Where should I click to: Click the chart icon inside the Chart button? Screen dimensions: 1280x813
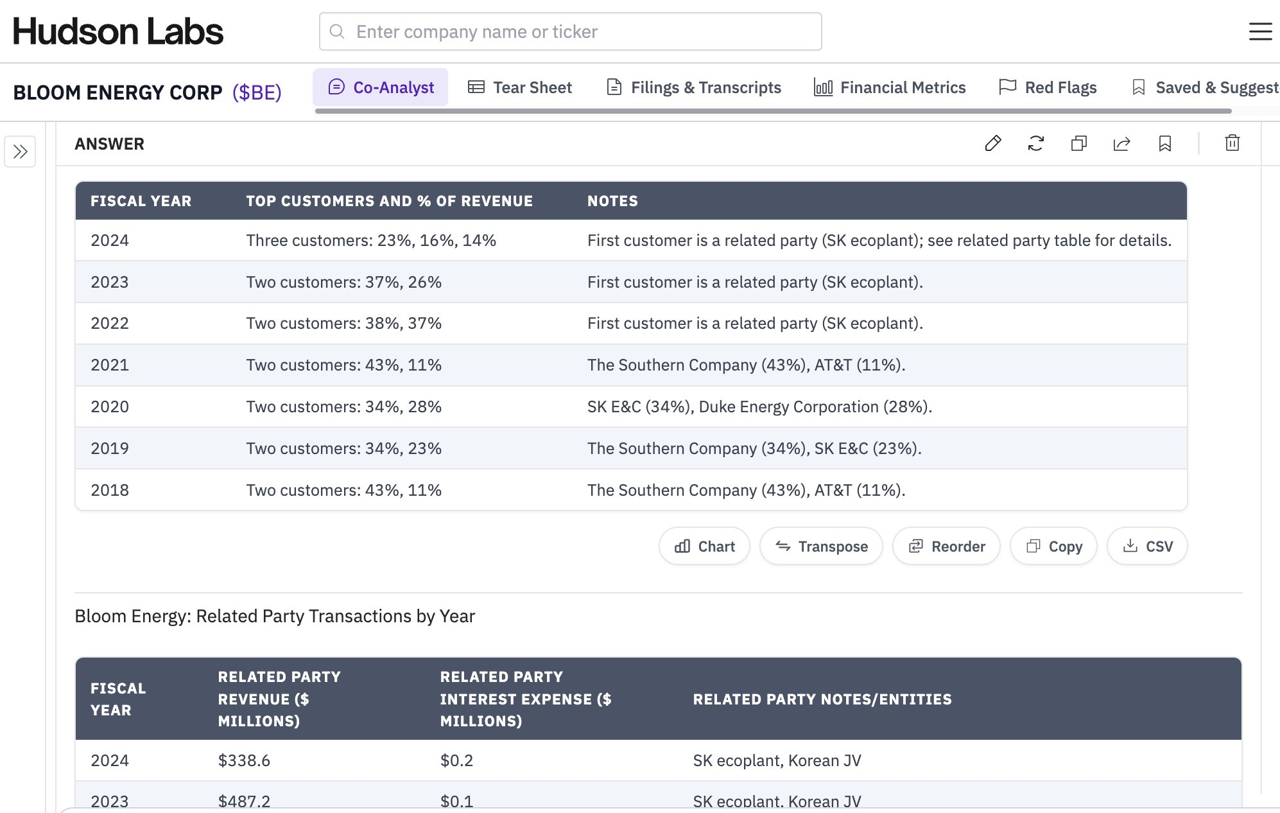682,546
